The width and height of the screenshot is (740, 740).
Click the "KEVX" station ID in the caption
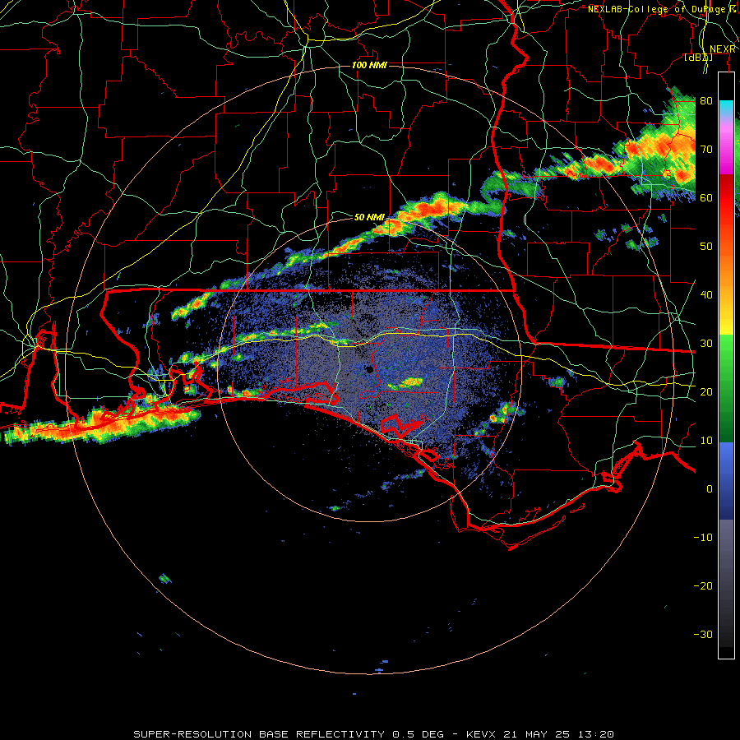point(483,734)
